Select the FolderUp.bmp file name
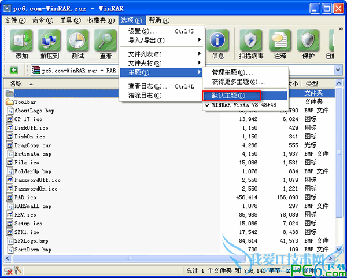Screen dimensions: 347x278 click(x=33, y=171)
